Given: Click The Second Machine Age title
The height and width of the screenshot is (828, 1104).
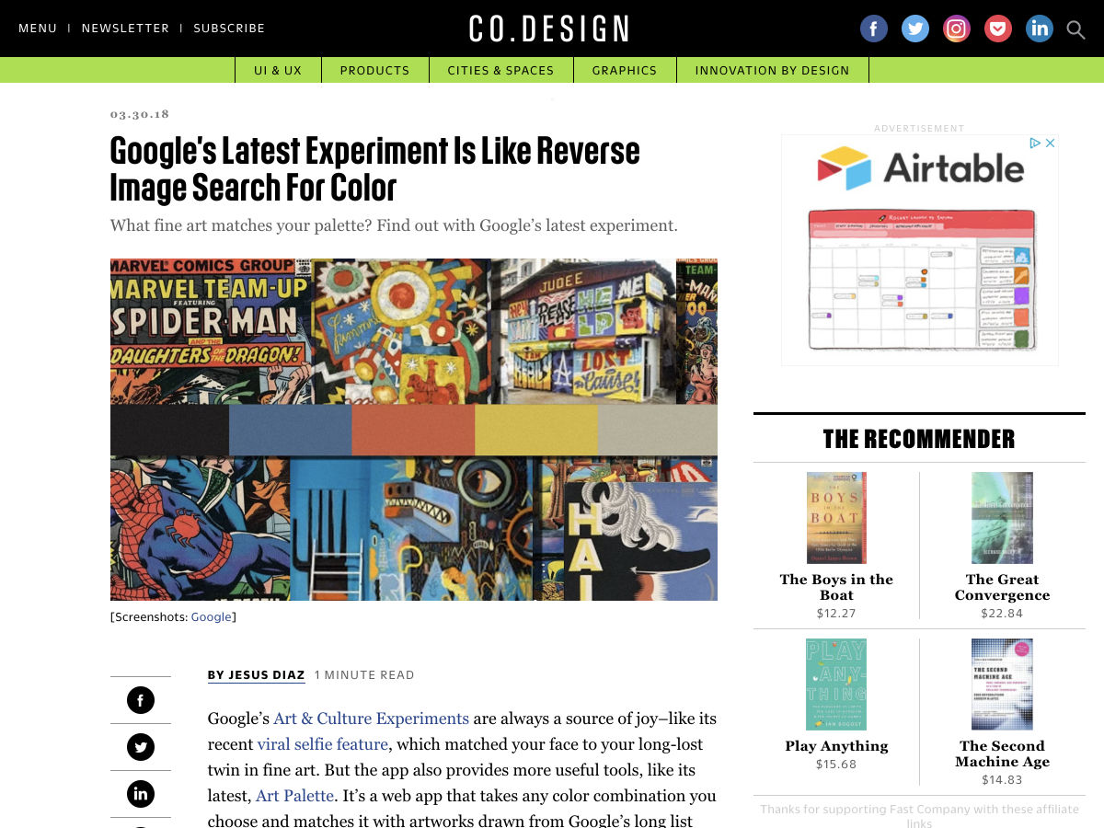Looking at the screenshot, I should (x=1002, y=753).
